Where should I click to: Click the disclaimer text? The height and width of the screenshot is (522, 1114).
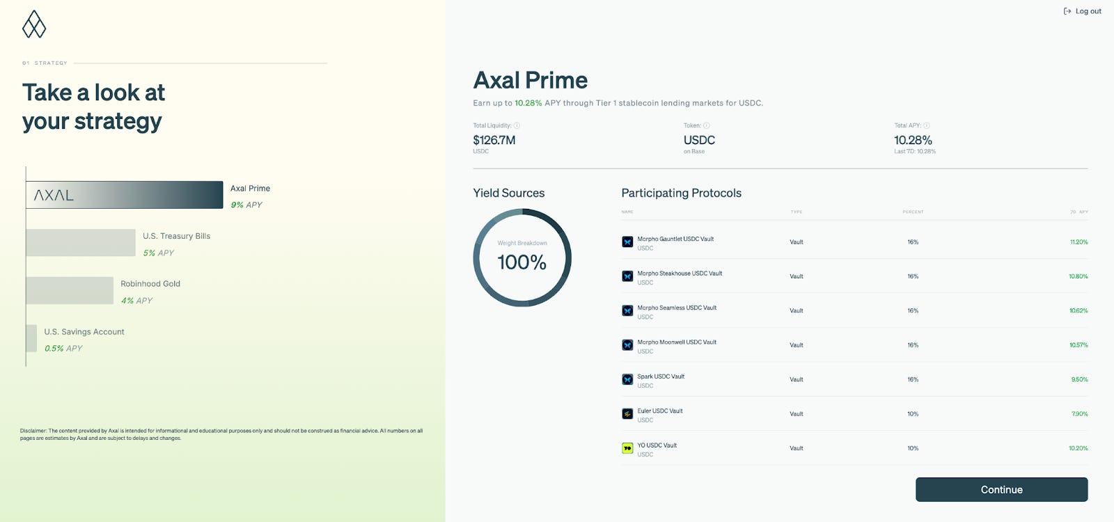tap(221, 434)
